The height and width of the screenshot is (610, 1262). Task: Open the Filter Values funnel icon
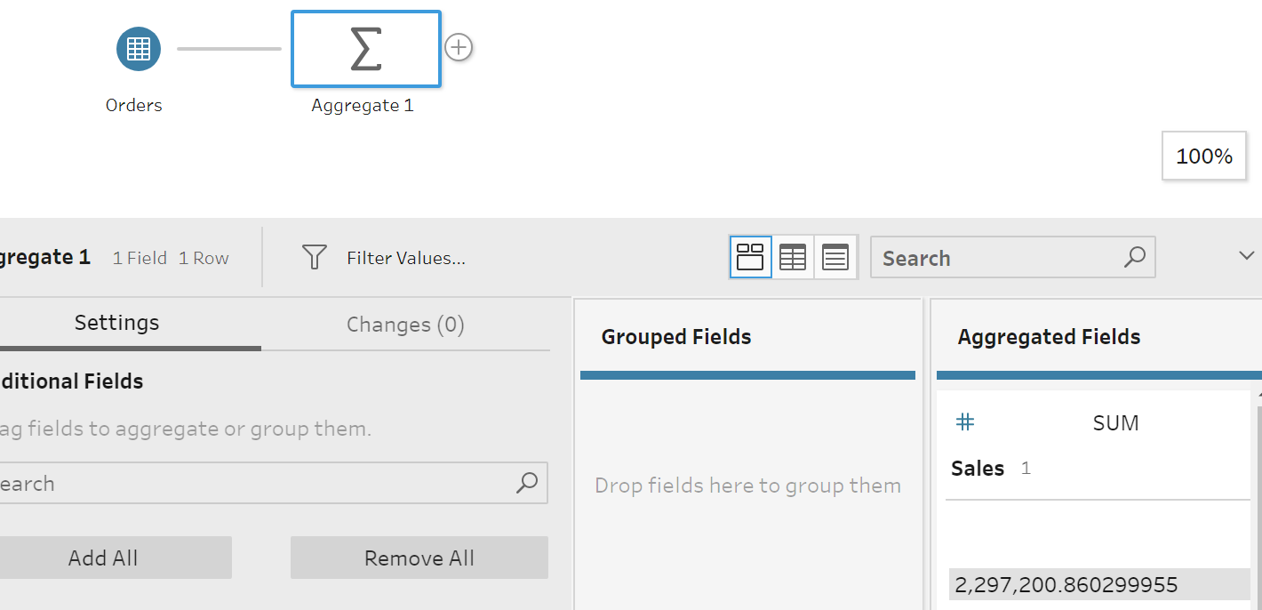(x=314, y=258)
